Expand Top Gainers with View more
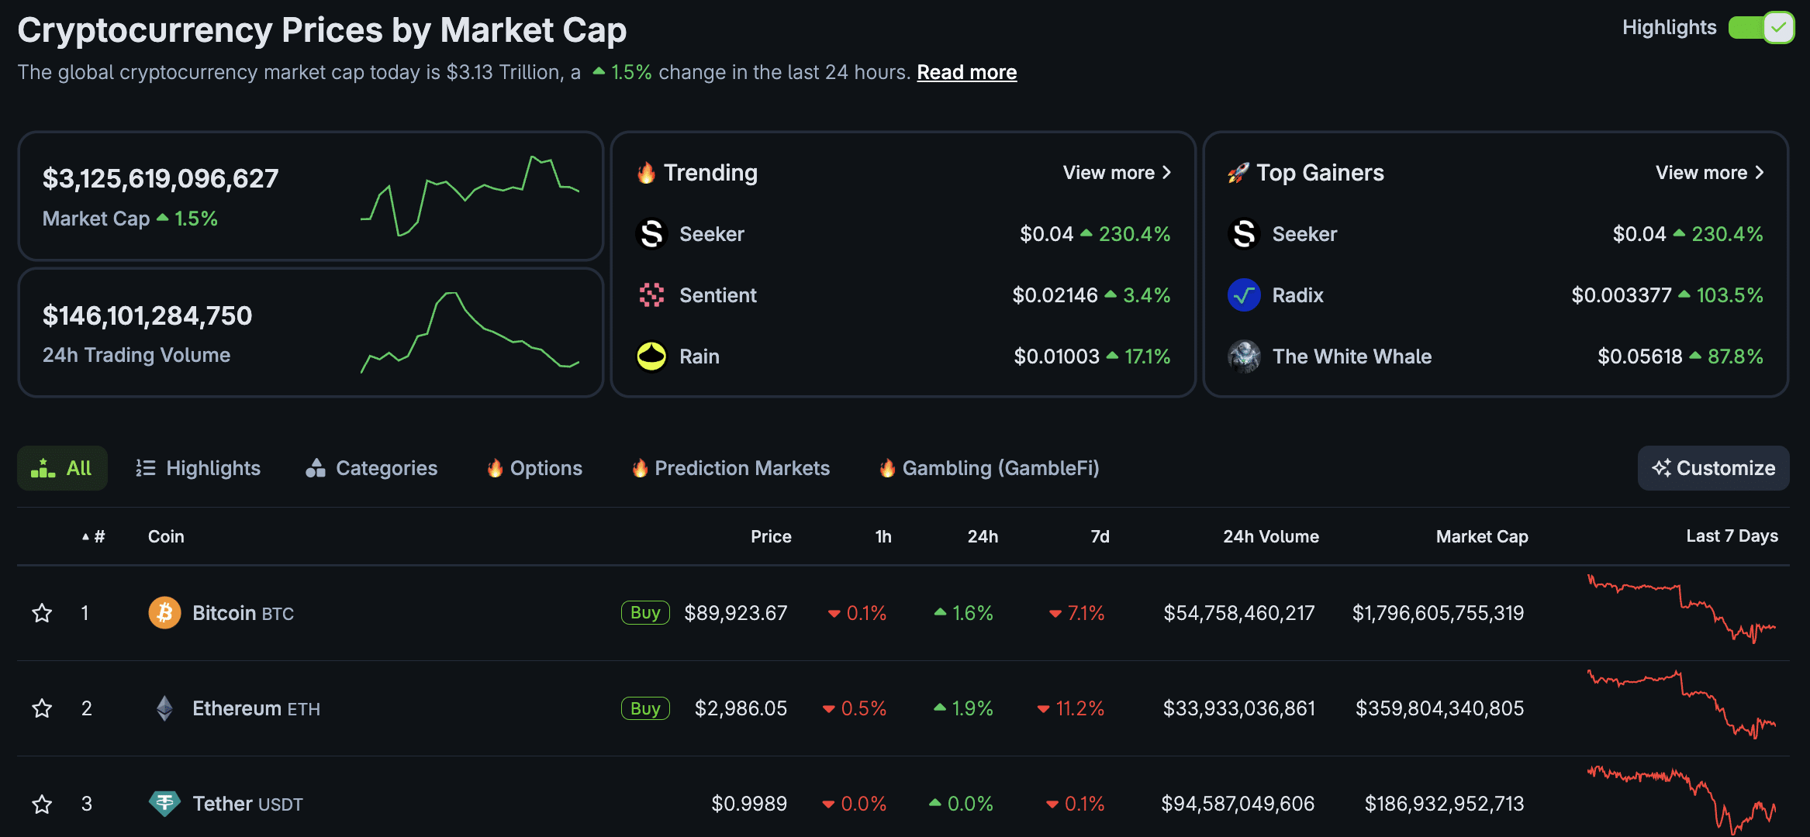 pyautogui.click(x=1709, y=173)
